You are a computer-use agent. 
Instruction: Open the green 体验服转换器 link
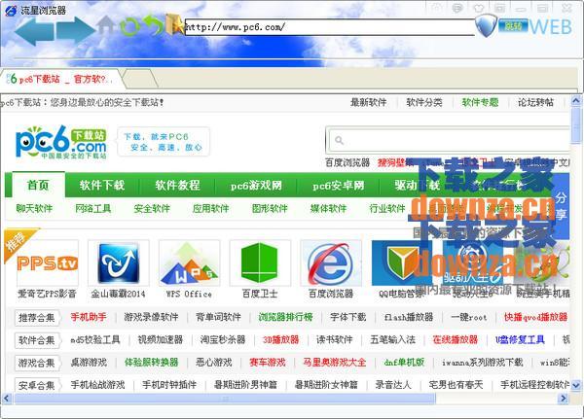pos(151,363)
